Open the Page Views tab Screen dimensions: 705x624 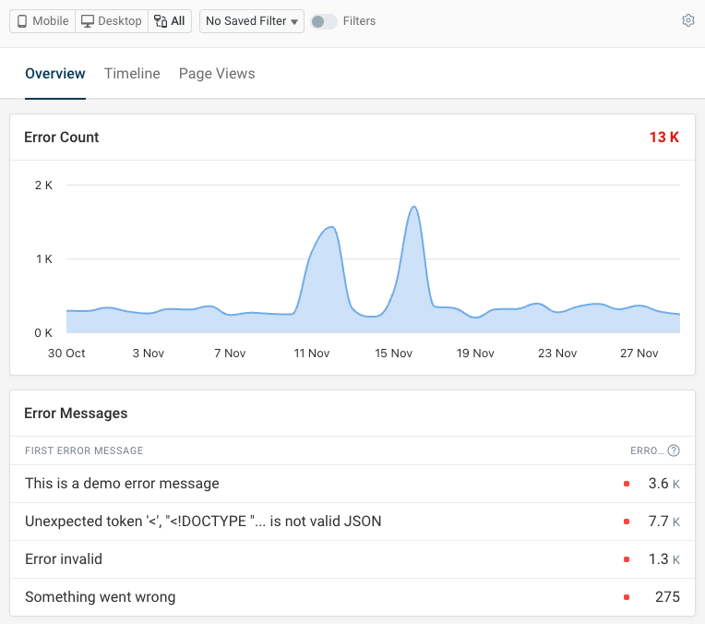tap(217, 74)
